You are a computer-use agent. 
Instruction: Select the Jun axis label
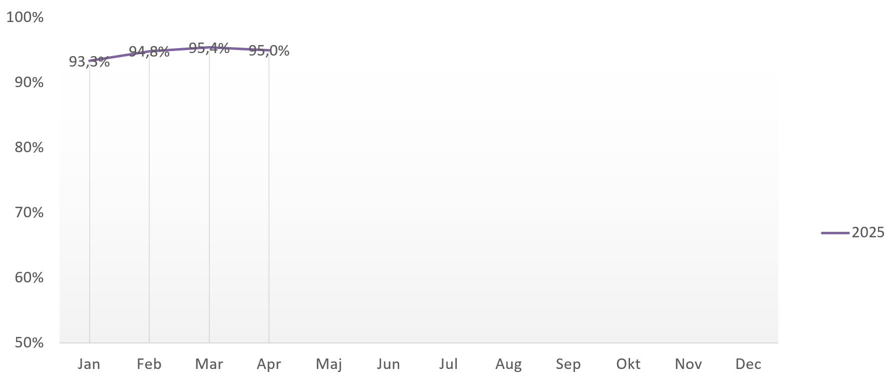click(x=389, y=364)
